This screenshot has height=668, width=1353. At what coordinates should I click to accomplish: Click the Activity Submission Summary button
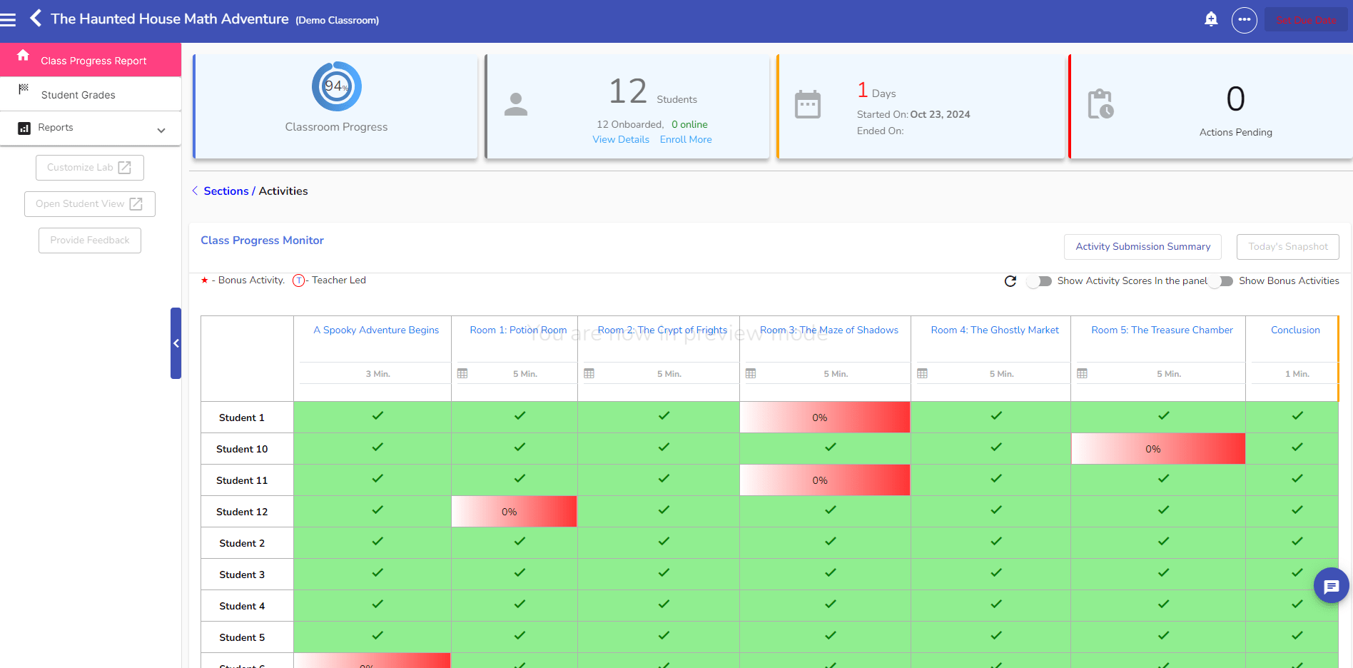(1142, 246)
